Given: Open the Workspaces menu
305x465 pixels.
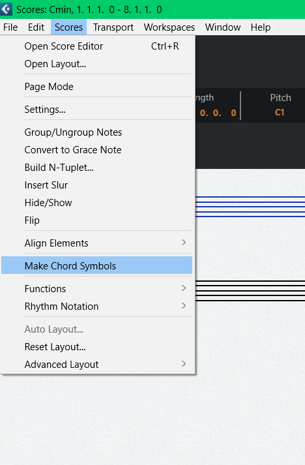Looking at the screenshot, I should point(169,27).
